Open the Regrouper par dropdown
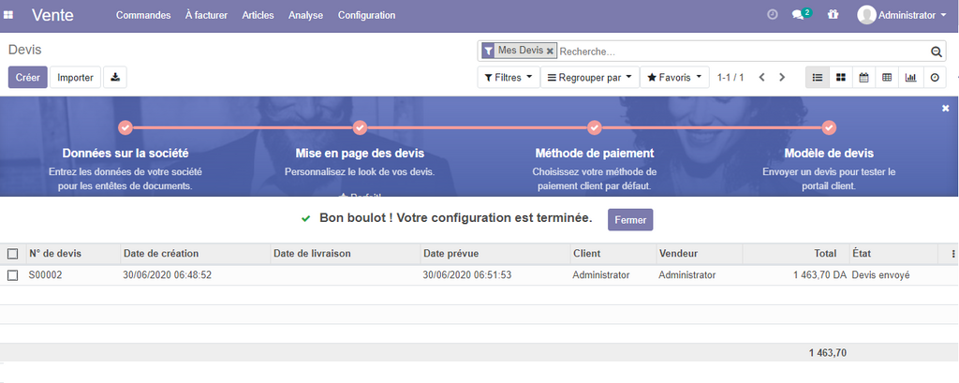 (x=589, y=78)
